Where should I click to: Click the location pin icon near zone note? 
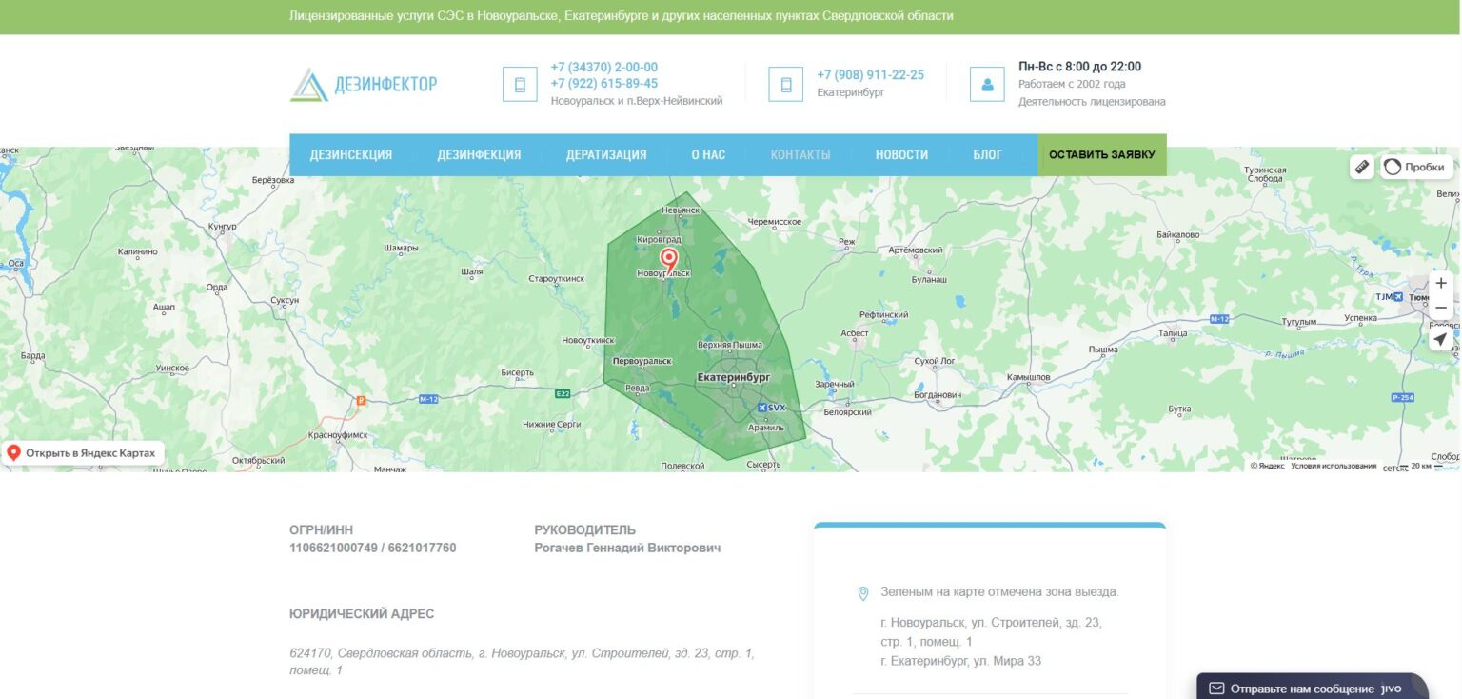pos(863,593)
